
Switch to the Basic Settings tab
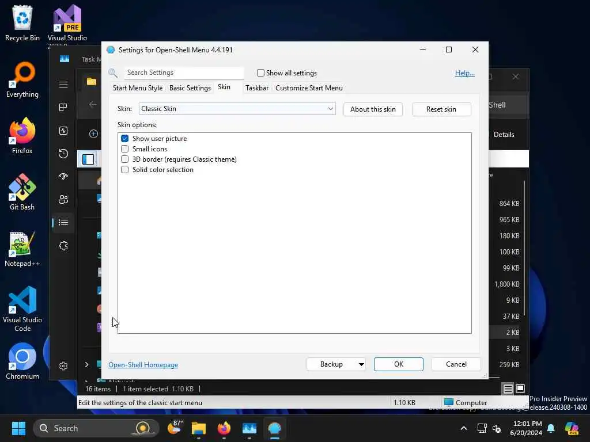pos(190,88)
